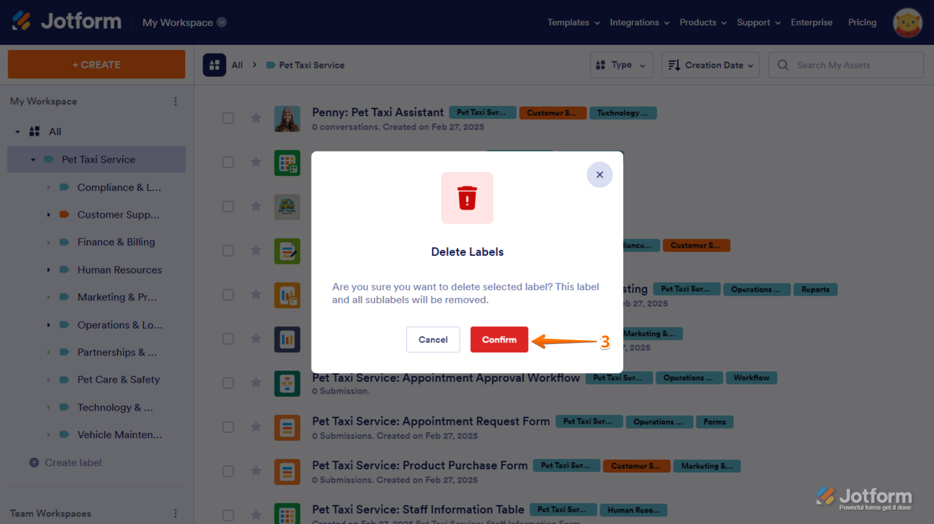
Task: Open the Templates menu
Action: click(x=573, y=22)
